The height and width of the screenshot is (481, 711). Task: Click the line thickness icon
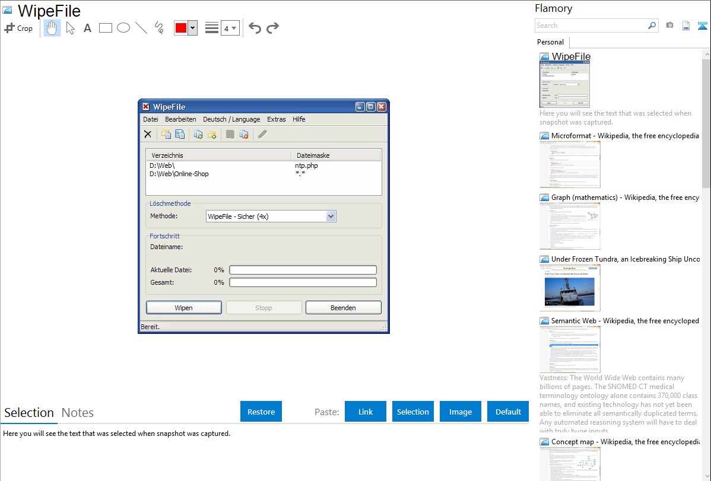point(212,28)
